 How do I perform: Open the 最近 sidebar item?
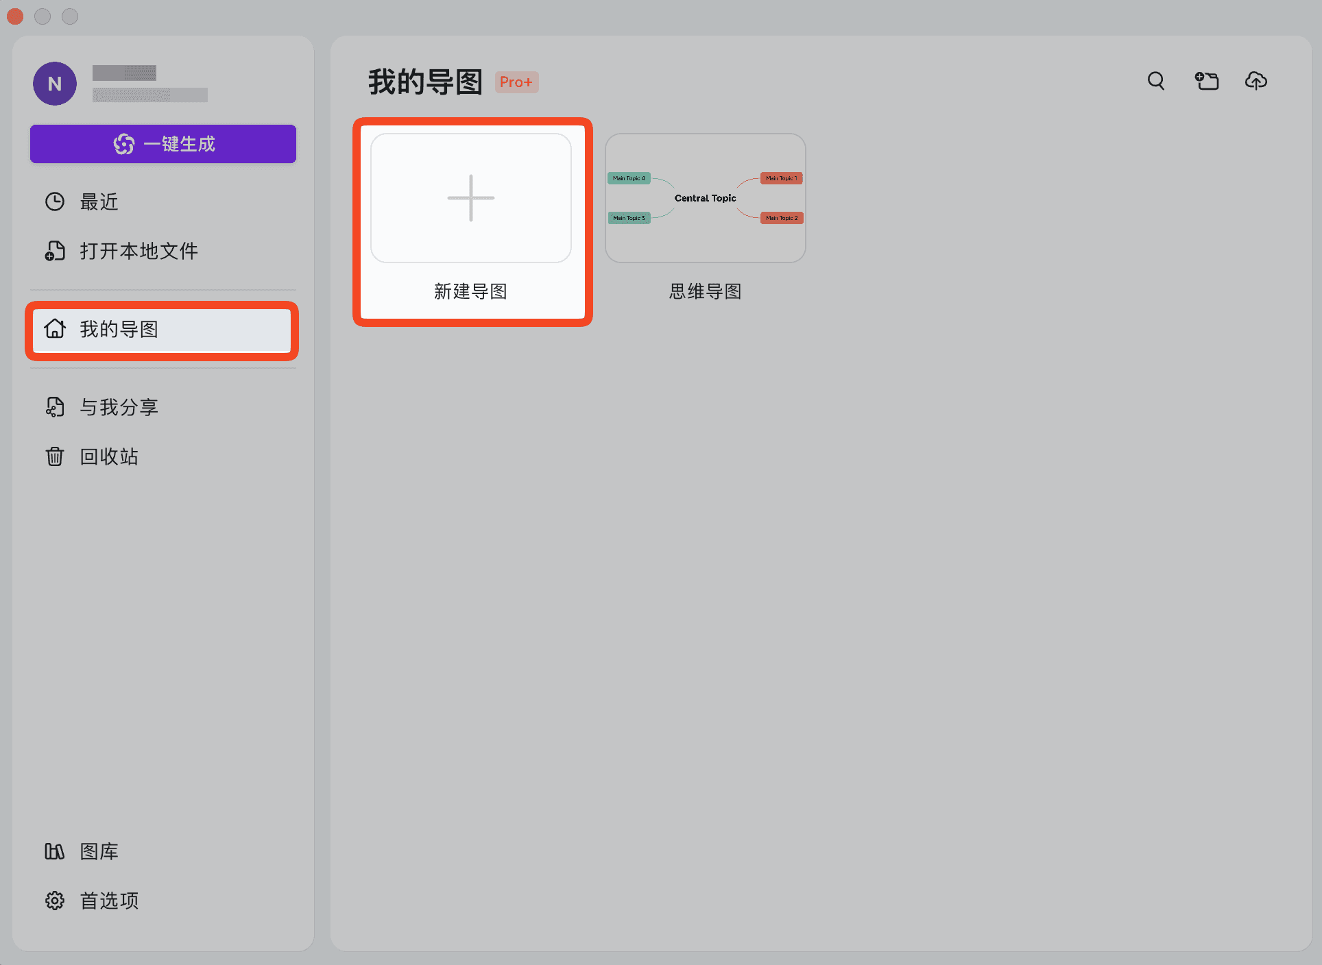tap(99, 201)
